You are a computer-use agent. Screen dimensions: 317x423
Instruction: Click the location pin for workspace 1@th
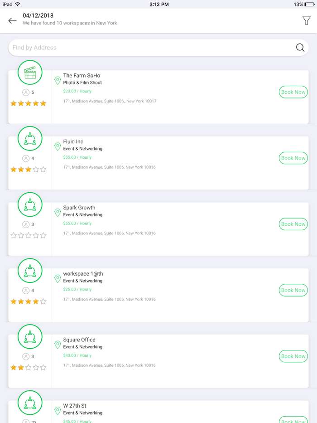pos(58,278)
